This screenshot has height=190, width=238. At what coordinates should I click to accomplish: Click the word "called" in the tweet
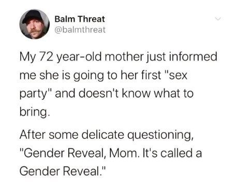pyautogui.click(x=176, y=153)
